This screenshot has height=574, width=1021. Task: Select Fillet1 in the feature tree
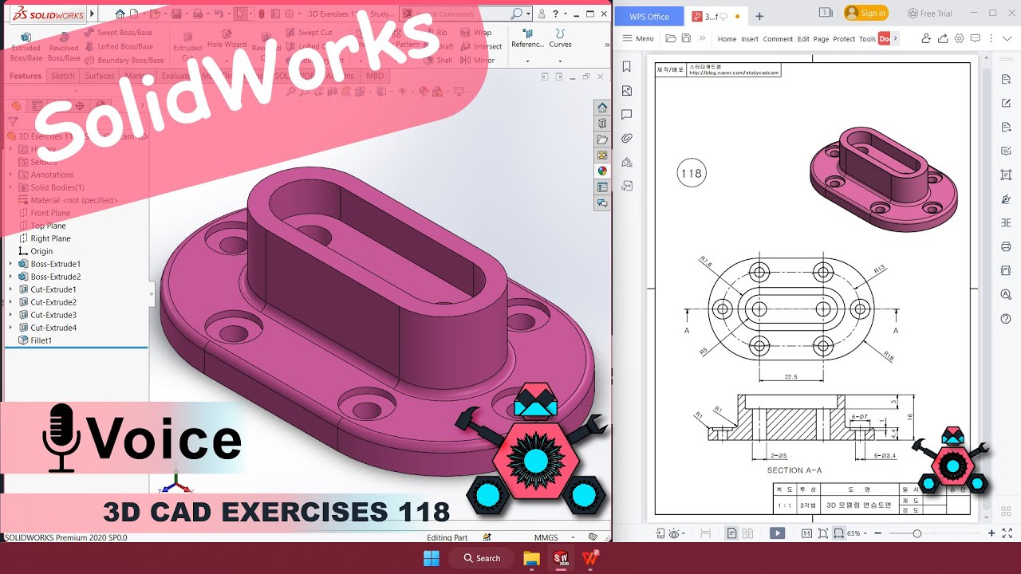[35, 340]
